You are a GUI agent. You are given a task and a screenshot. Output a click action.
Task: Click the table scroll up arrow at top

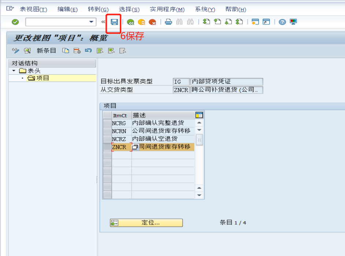coord(199,123)
